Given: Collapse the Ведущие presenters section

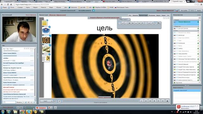Looking at the screenshot, I should [x=186, y=20].
